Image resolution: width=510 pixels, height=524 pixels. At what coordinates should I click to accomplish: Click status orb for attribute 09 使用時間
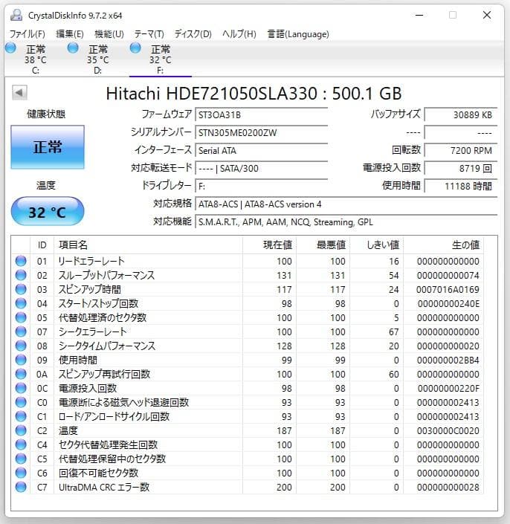point(21,360)
